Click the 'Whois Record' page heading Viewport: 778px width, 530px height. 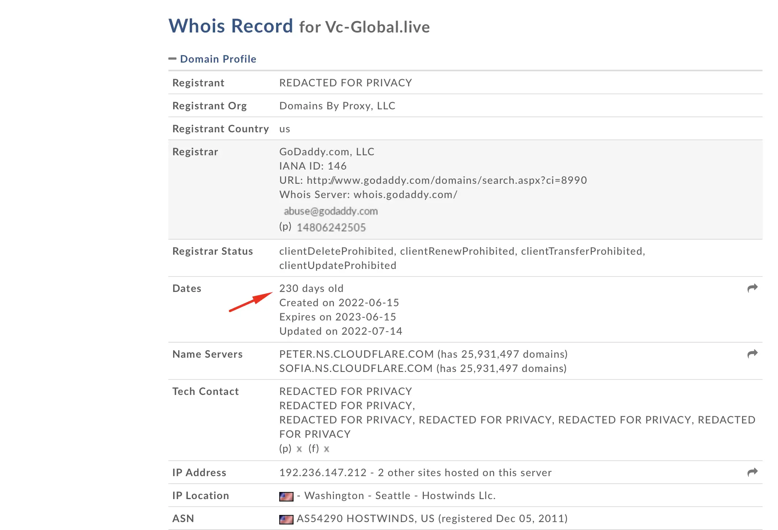(x=231, y=26)
